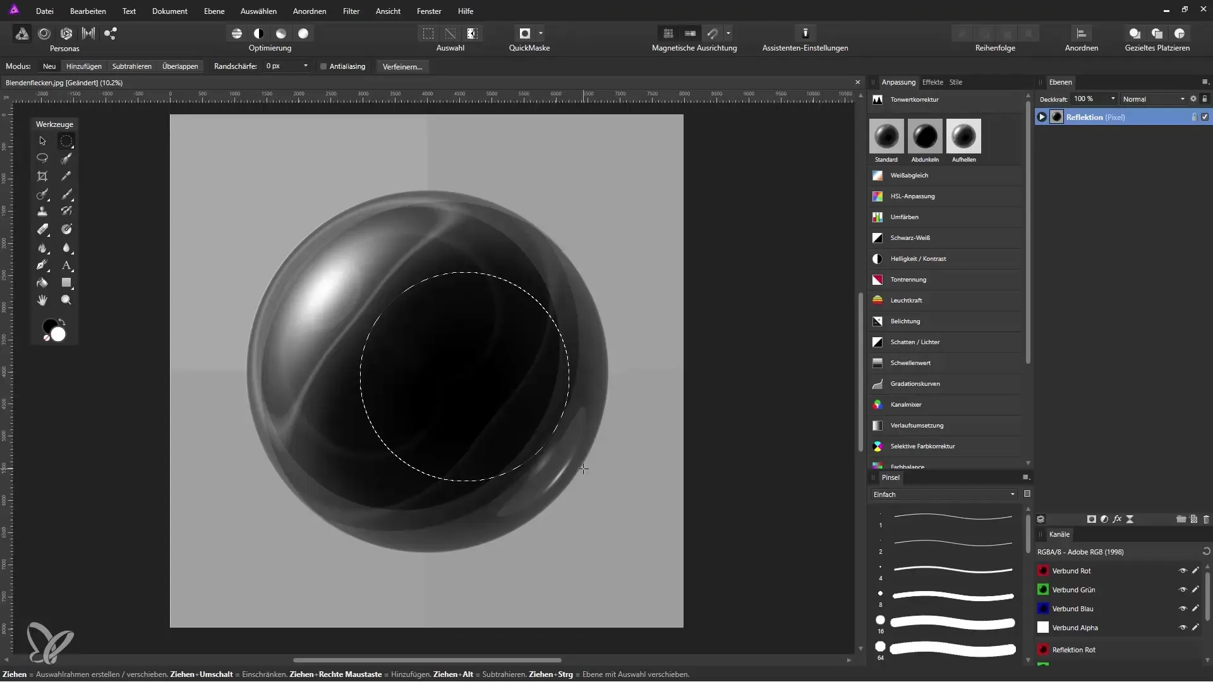Hide the Verbund Blau channel
1213x682 pixels.
coord(1183,609)
